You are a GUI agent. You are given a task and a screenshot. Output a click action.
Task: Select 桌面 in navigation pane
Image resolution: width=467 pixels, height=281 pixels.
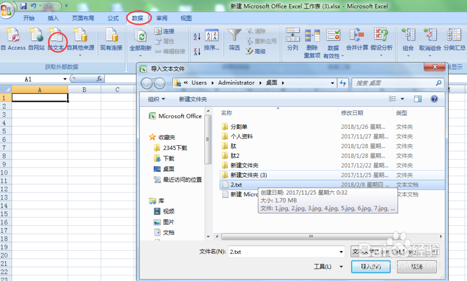pos(164,169)
